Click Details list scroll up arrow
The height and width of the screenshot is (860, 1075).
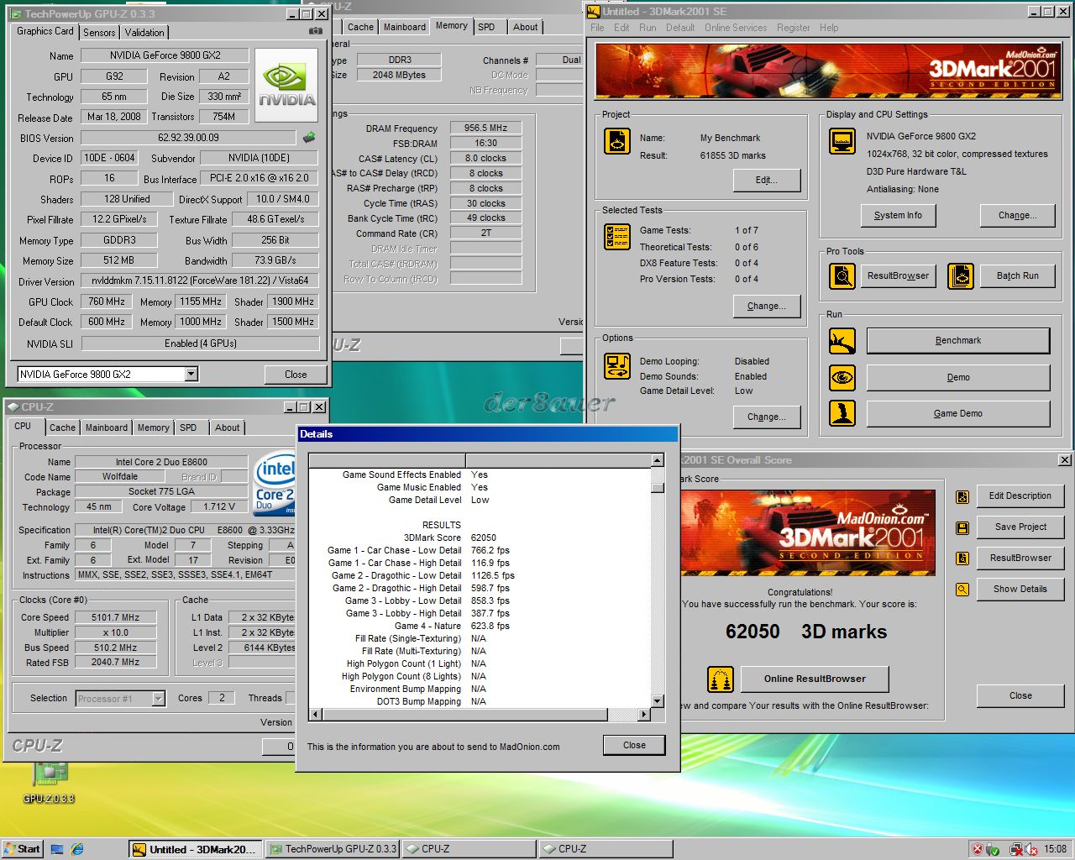pyautogui.click(x=658, y=460)
